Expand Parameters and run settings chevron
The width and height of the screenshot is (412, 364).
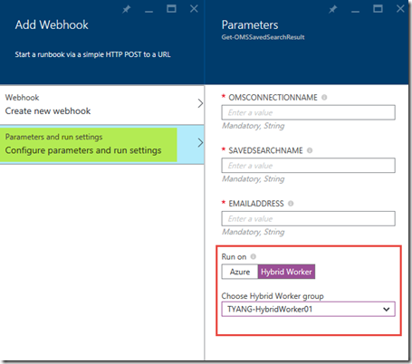click(x=200, y=143)
